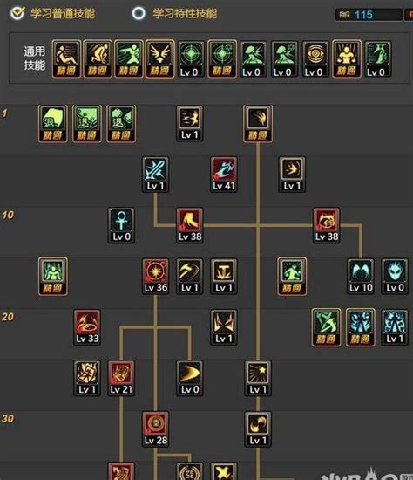Select the golden crescent slash Lv 0 skill

190,378
